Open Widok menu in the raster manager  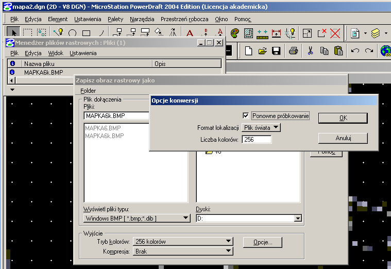click(56, 53)
